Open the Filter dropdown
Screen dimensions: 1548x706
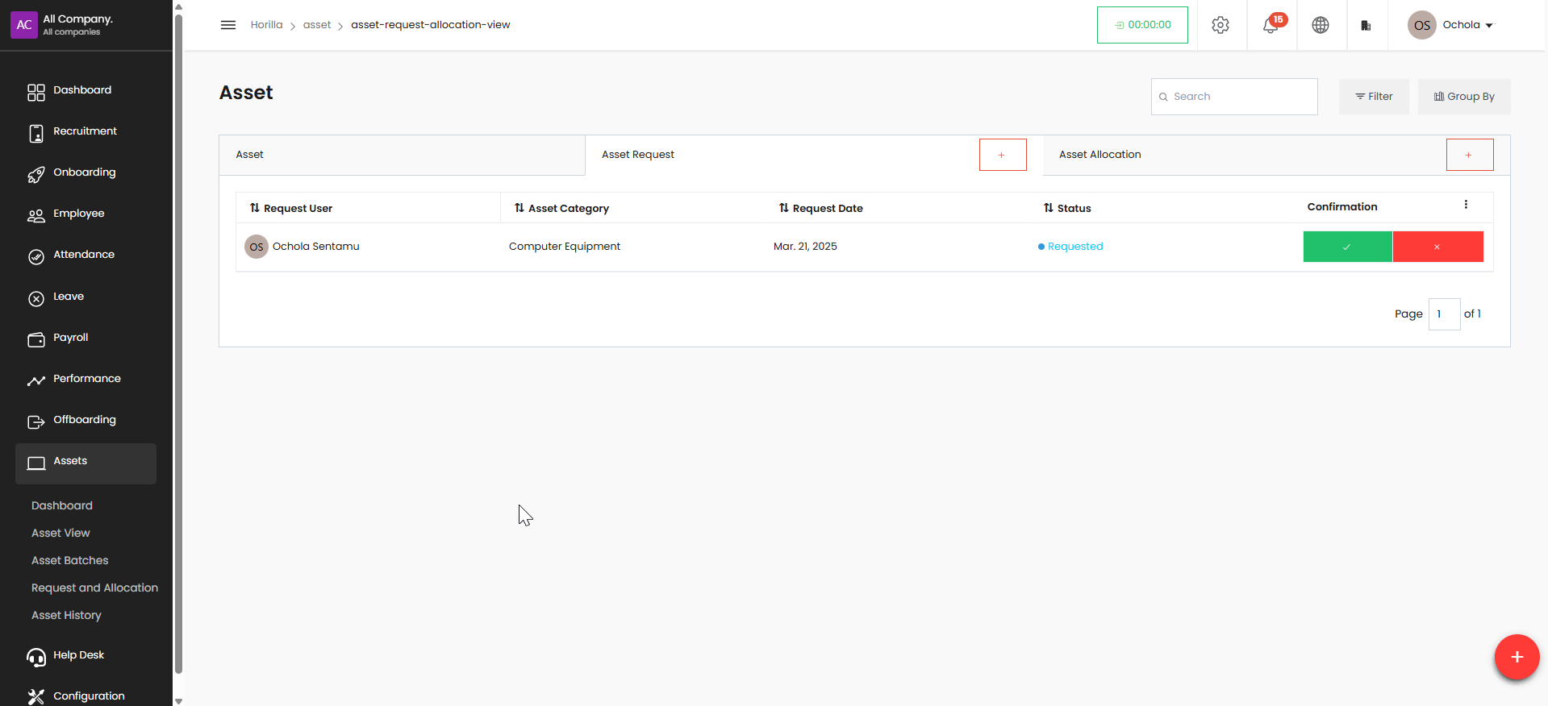click(x=1374, y=97)
